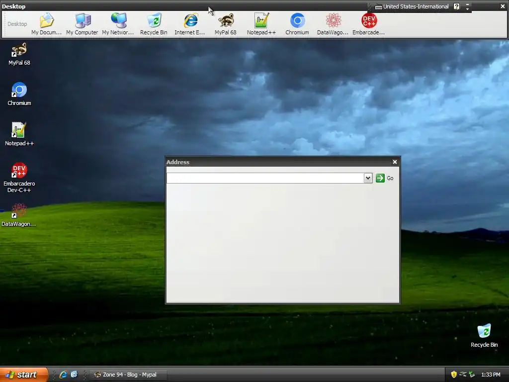Screen dimensions: 509x382
Task: Close the Desktop toolbar
Action: [x=503, y=6]
